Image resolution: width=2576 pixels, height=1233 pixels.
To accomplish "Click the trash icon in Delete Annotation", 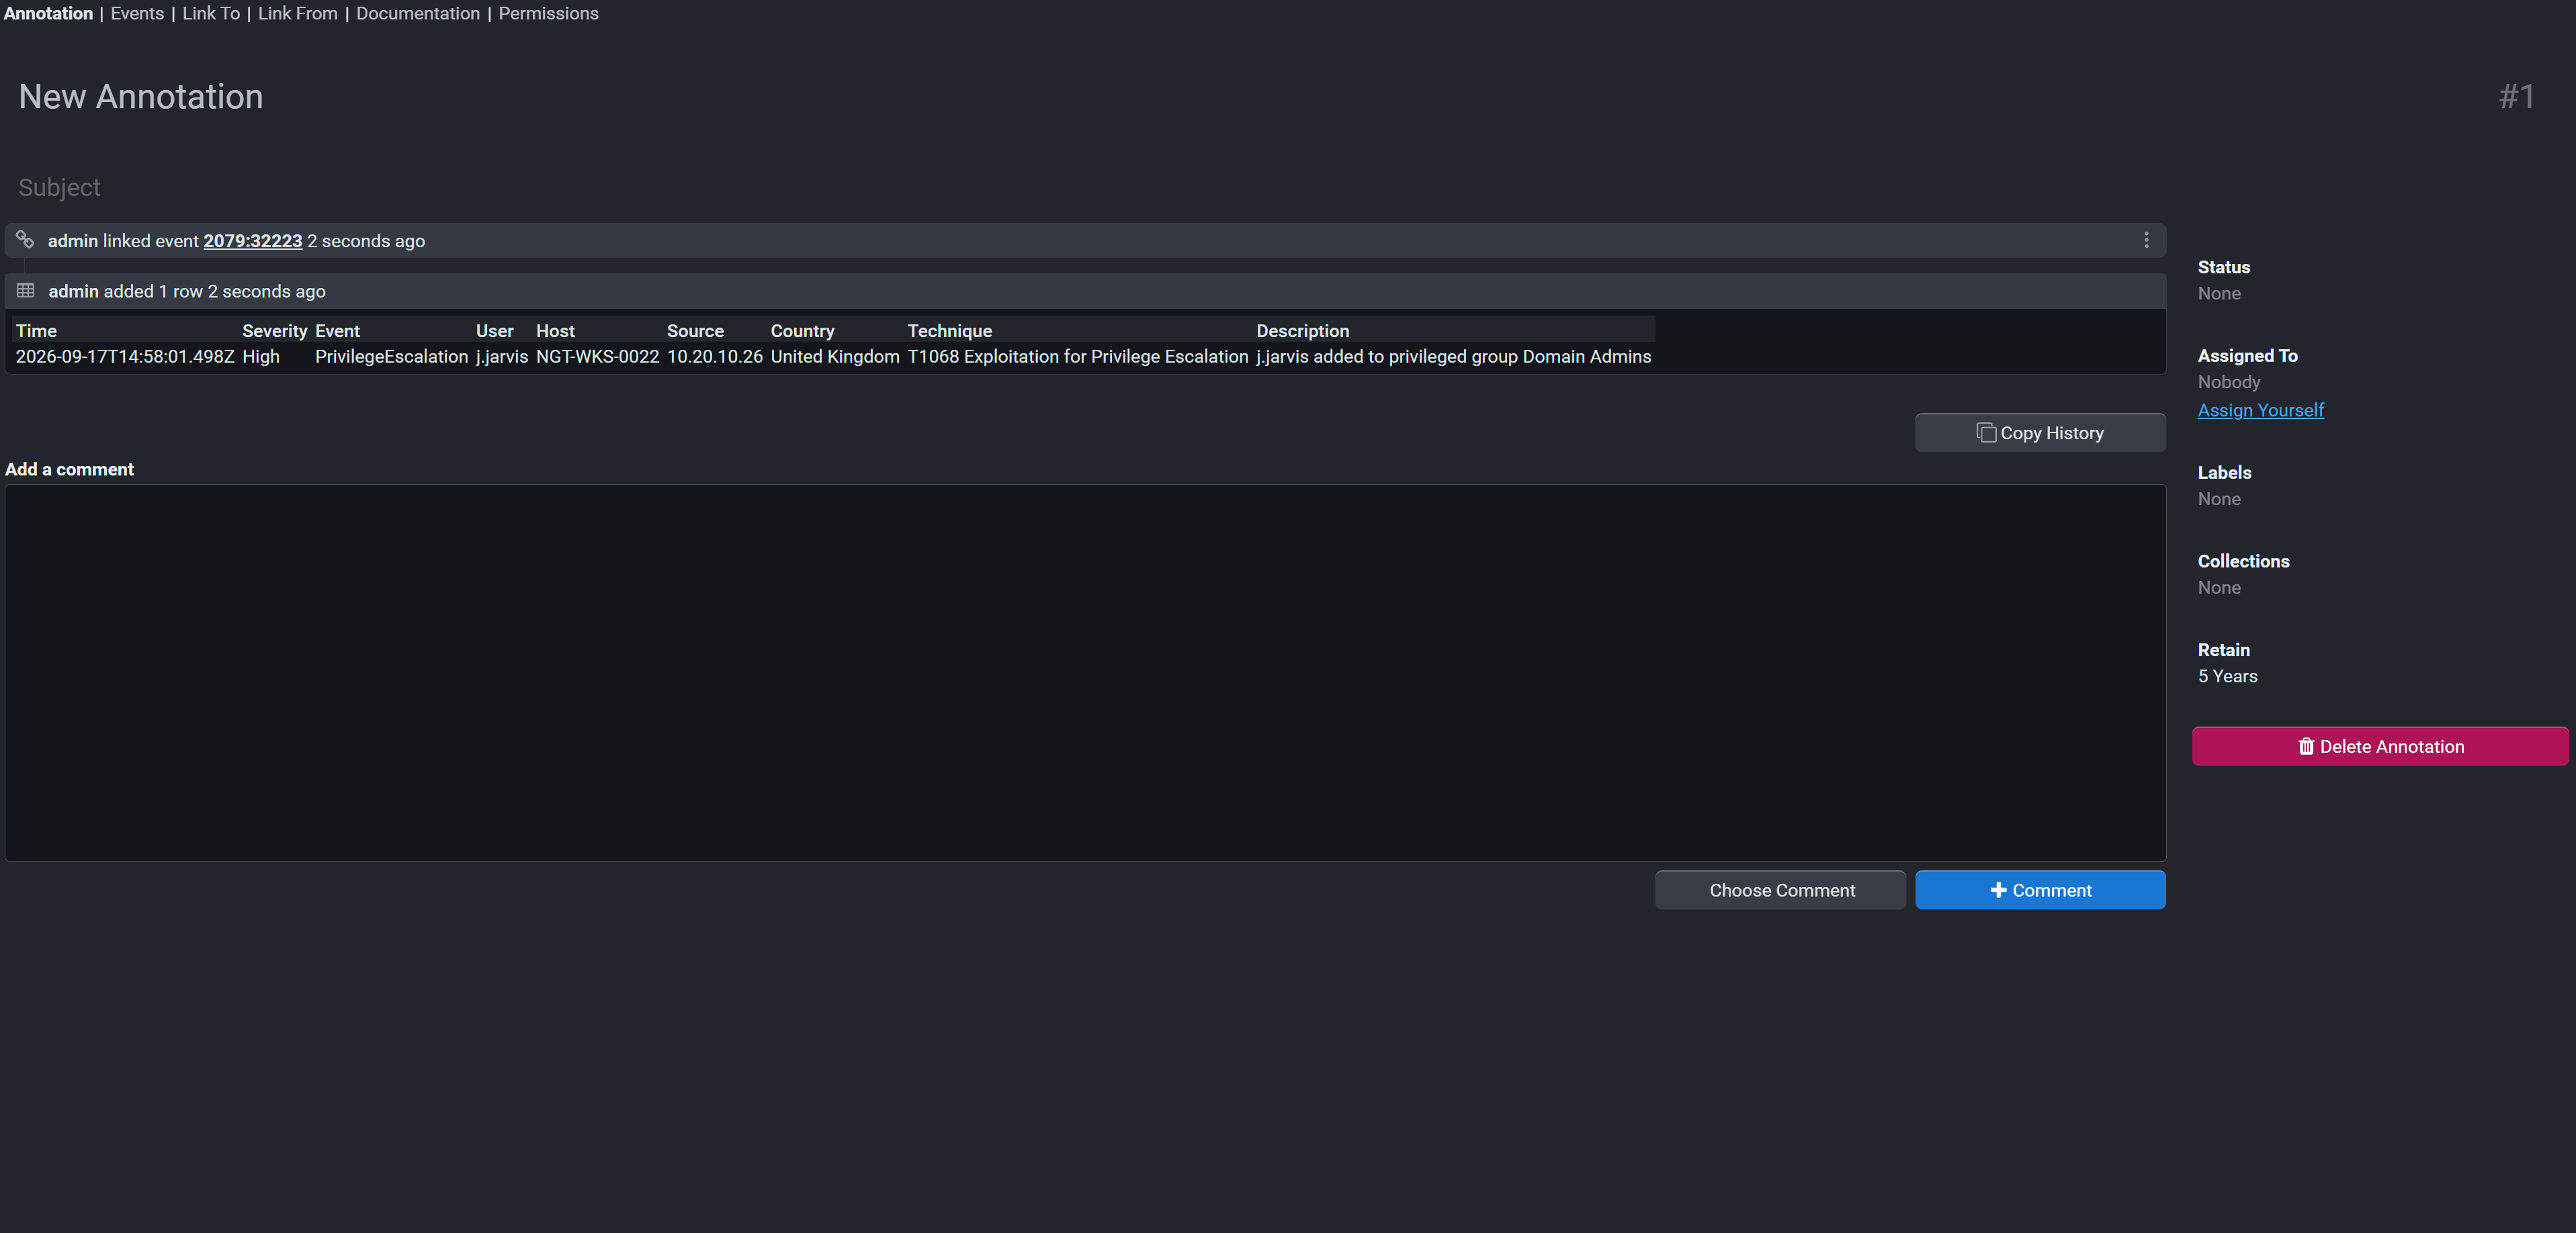I will pos(2306,746).
